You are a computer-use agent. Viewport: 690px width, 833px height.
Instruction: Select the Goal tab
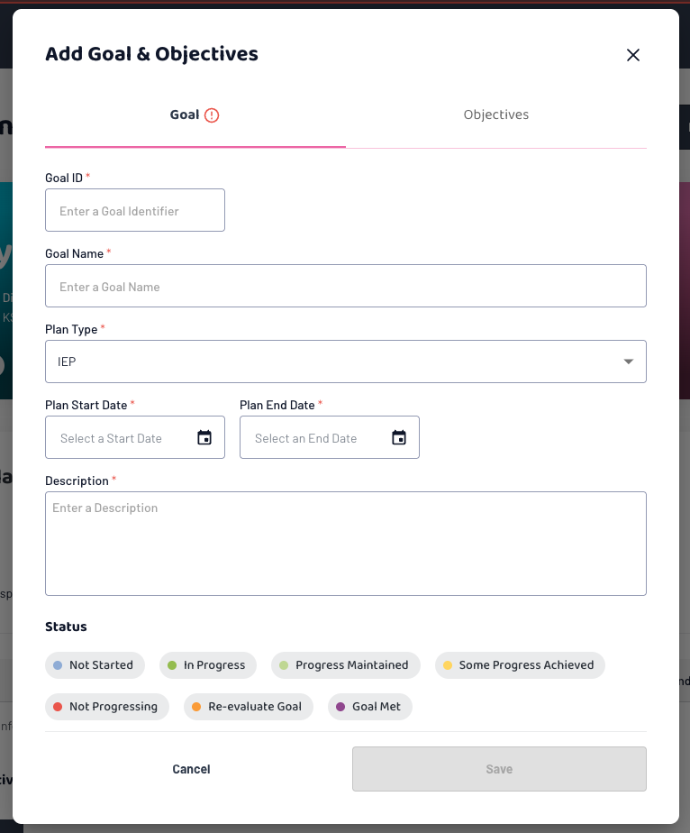pos(195,114)
